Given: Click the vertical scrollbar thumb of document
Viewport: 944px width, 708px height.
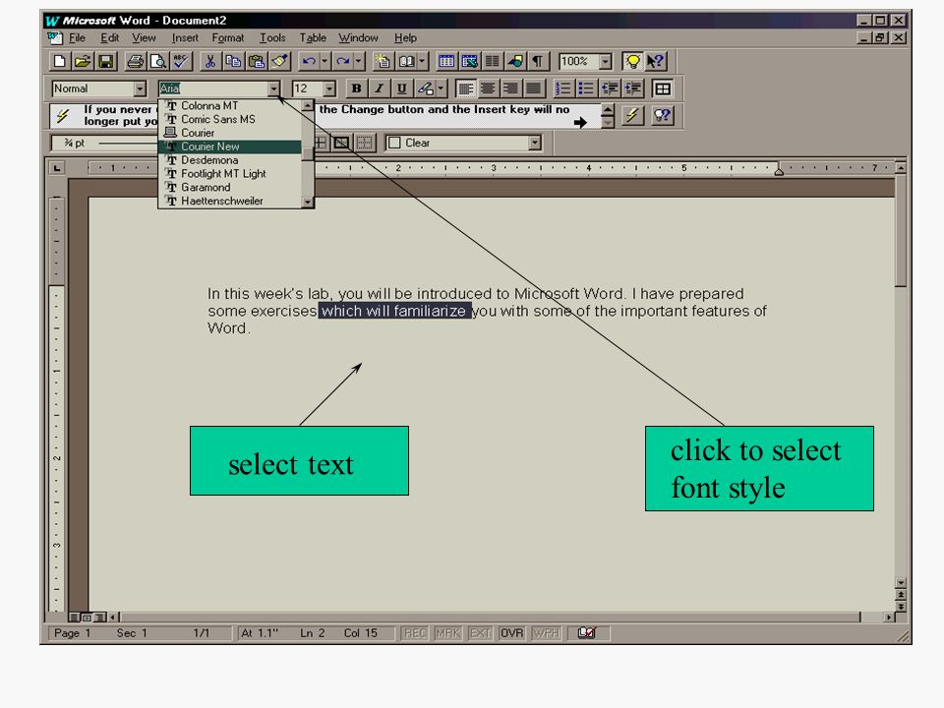Looking at the screenshot, I should point(901,230).
